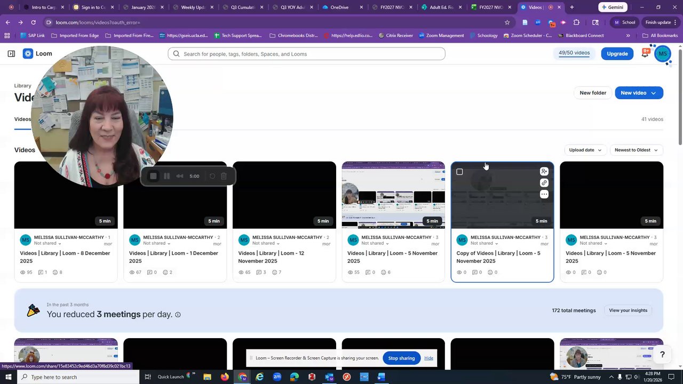
Task: Select the checkbox on the Copy of Videos card
Action: [459, 172]
